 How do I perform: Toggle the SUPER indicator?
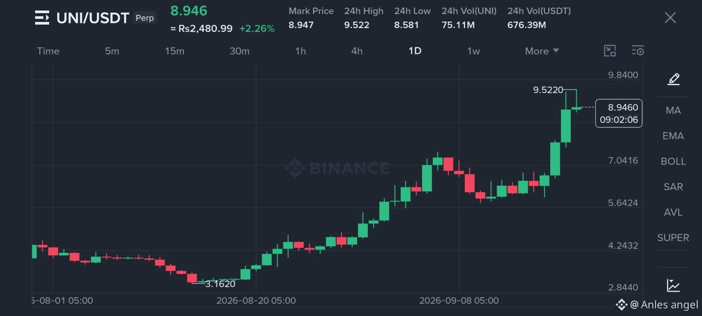click(673, 237)
